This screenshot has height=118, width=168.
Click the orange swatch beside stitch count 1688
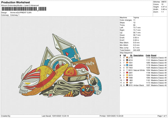click(127, 78)
